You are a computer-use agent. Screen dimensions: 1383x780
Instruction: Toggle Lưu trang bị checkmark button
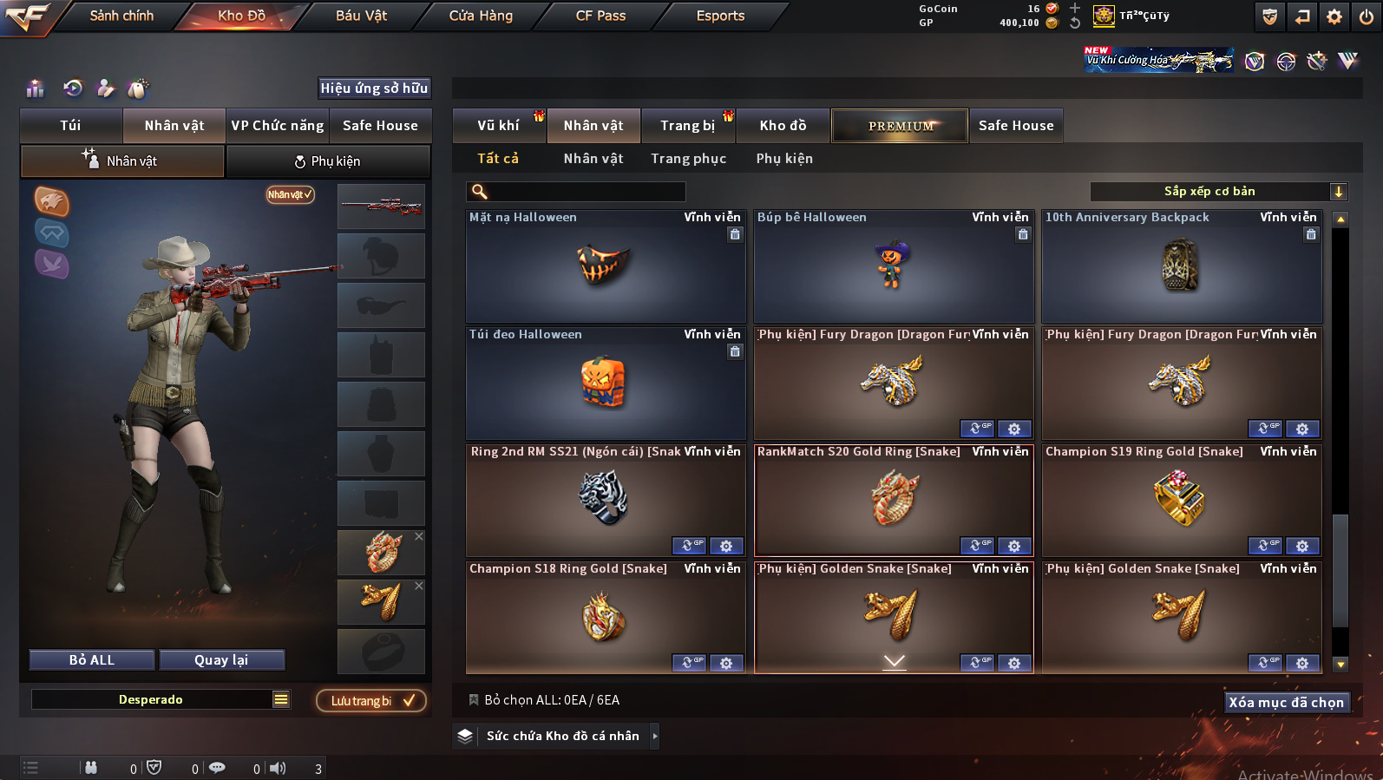pos(371,700)
